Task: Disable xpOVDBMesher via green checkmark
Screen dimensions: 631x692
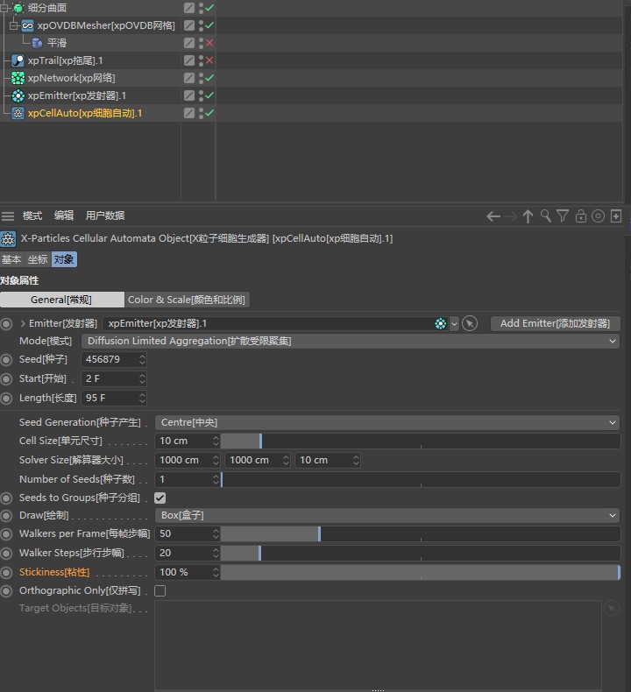Action: coord(209,25)
